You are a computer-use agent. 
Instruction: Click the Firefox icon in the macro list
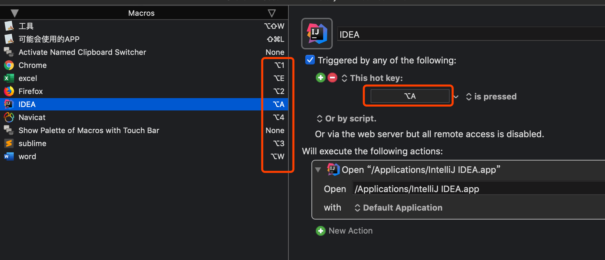pos(9,91)
